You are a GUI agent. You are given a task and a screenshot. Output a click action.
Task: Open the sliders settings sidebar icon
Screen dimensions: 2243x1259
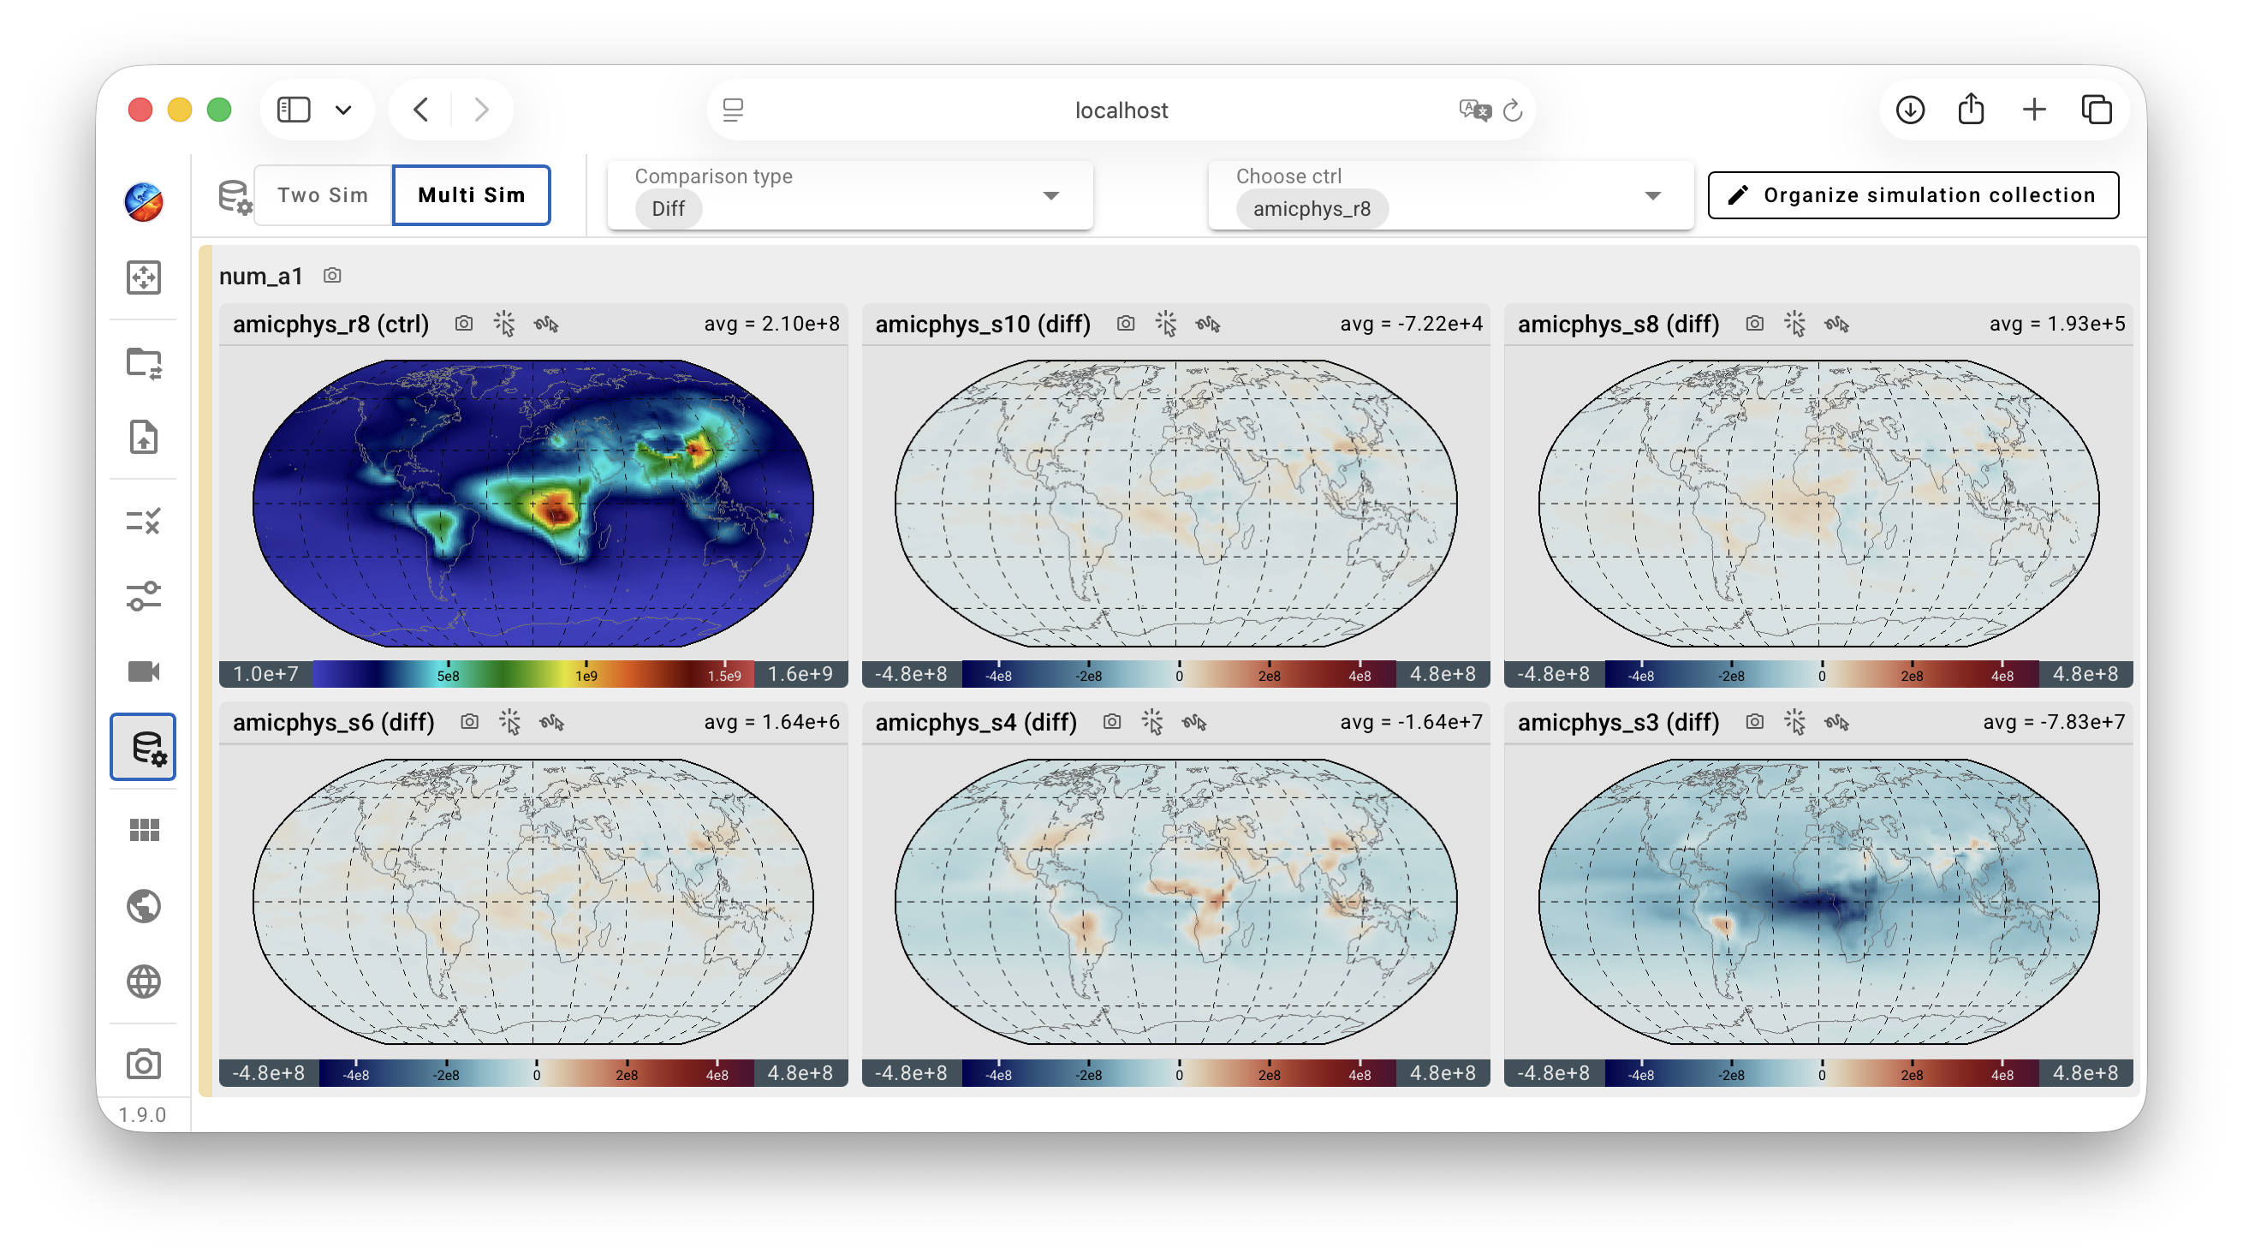pyautogui.click(x=144, y=597)
